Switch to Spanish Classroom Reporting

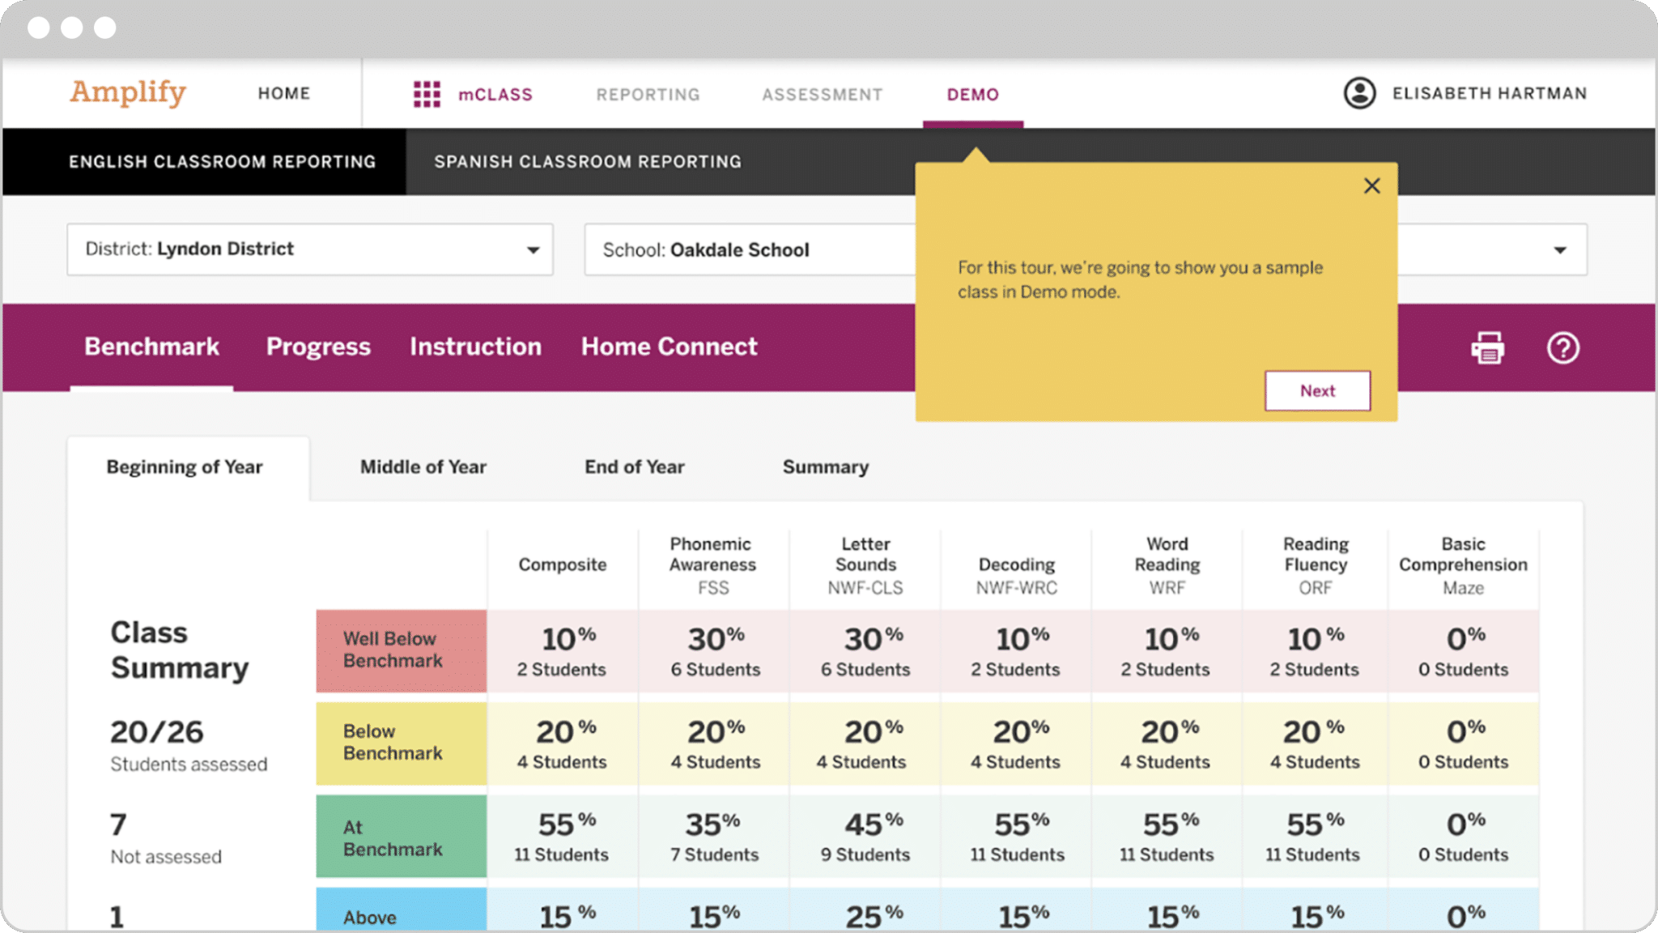[x=587, y=161]
